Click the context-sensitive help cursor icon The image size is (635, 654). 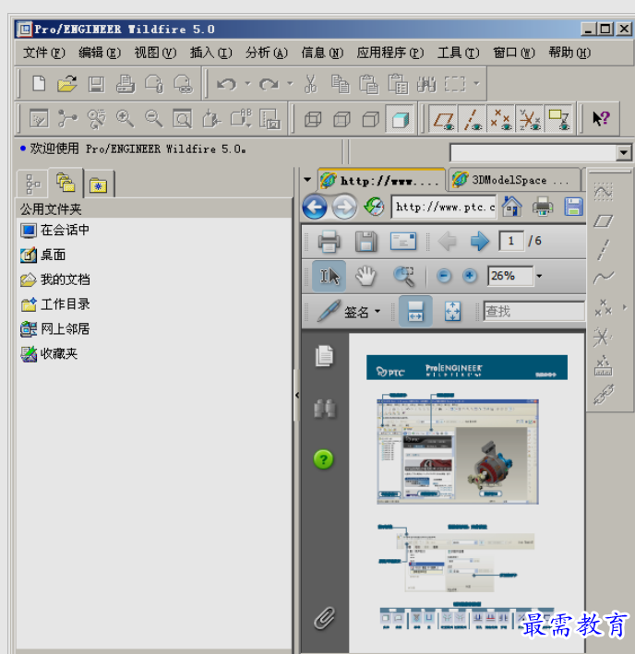pyautogui.click(x=601, y=119)
